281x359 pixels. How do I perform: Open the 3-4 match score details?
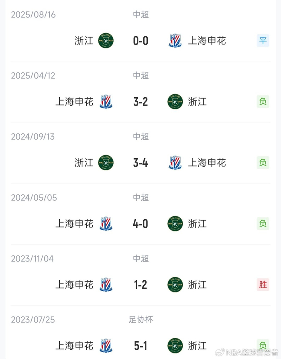[140, 163]
